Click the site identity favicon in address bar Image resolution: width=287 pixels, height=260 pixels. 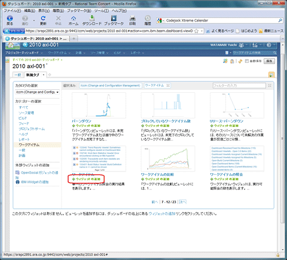tap(14, 31)
